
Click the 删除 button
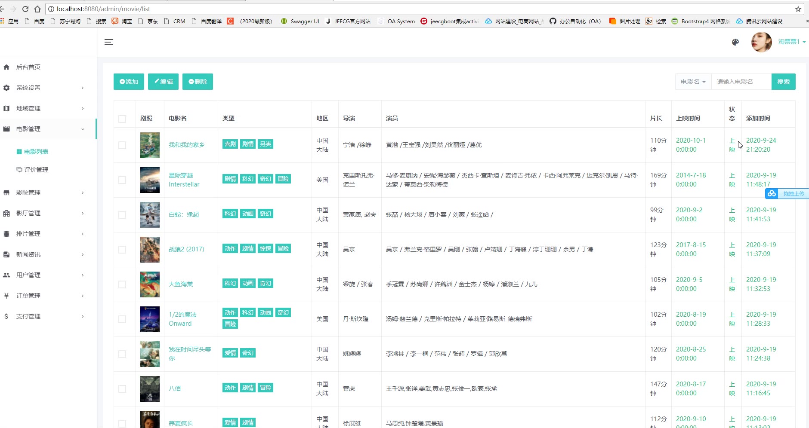click(x=198, y=82)
